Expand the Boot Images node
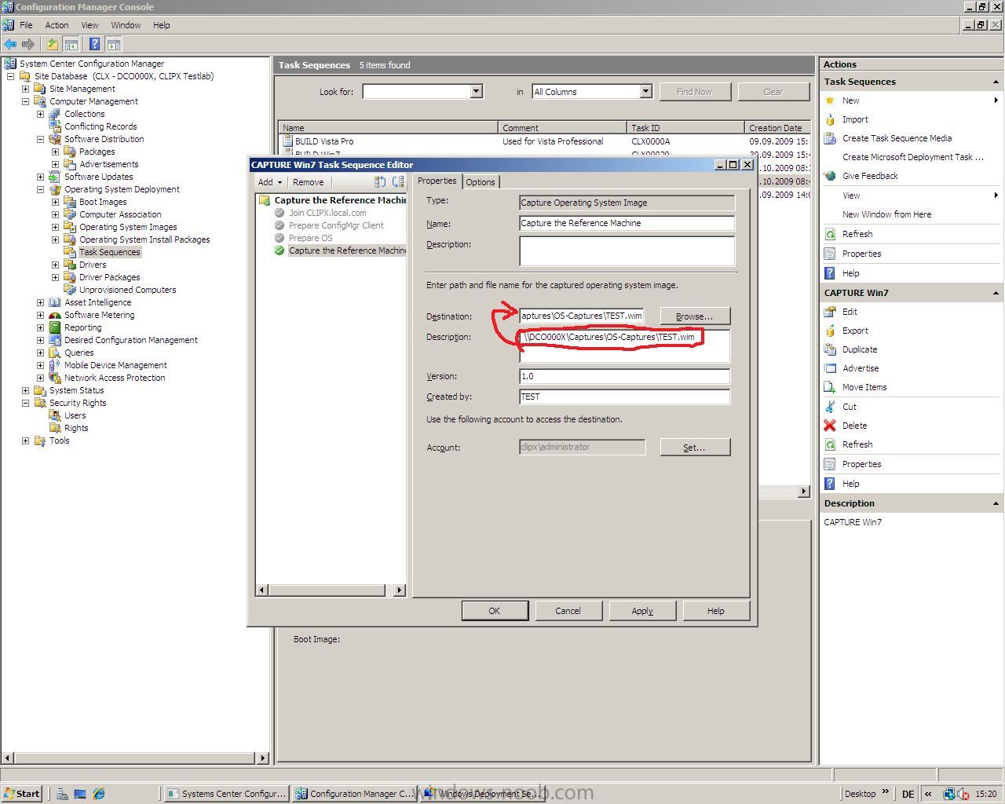The width and height of the screenshot is (1005, 804). (55, 202)
